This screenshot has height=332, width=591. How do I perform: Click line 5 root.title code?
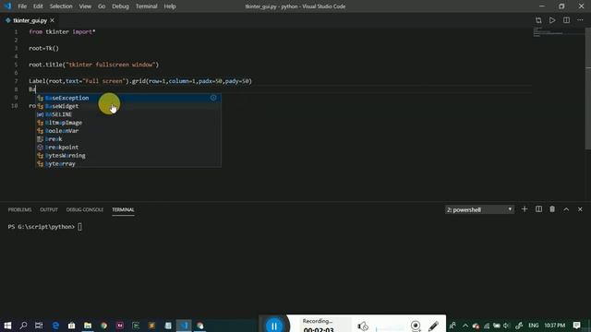[x=94, y=65]
